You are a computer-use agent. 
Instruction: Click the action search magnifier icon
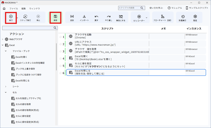pyautogui.click(x=55, y=28)
